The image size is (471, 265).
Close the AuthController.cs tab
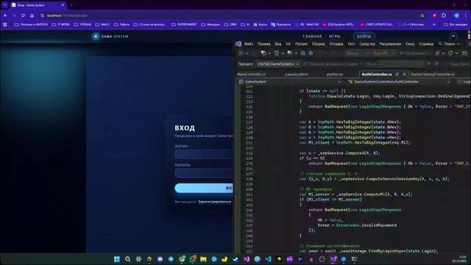(404, 74)
